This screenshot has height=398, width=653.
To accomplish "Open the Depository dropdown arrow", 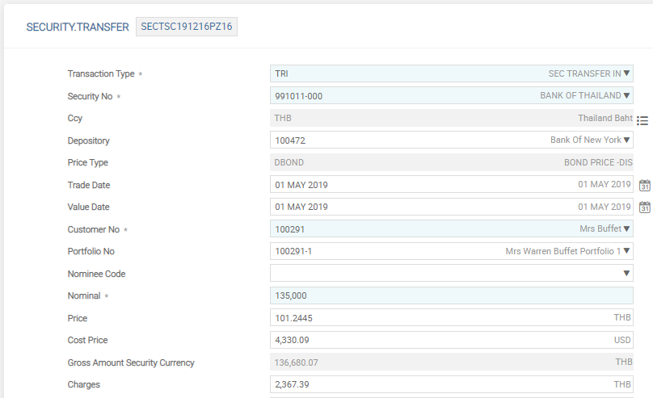I will coord(627,140).
